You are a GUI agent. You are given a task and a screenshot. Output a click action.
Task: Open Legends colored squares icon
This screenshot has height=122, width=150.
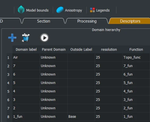[x=92, y=10]
